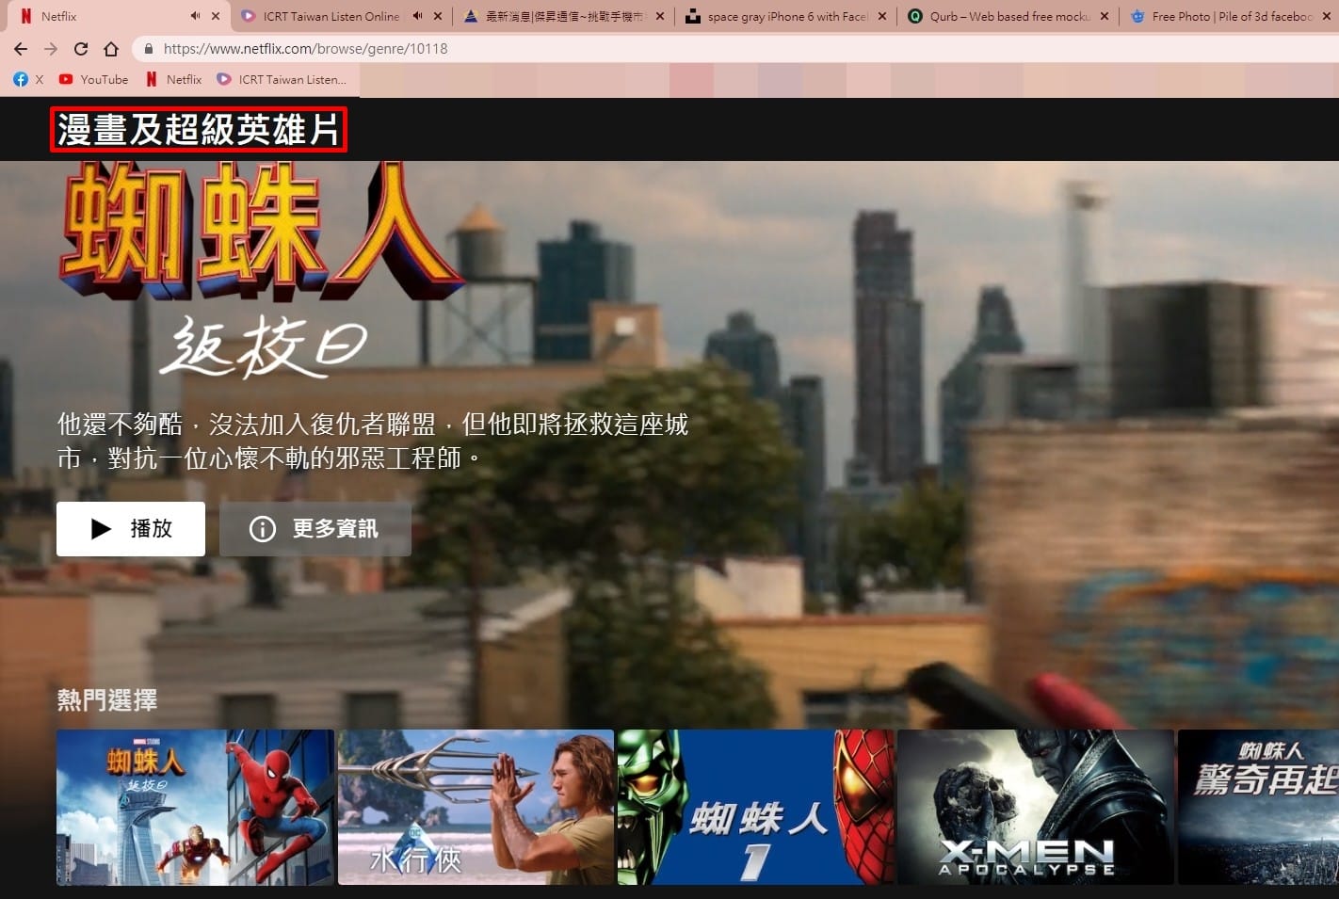This screenshot has height=899, width=1339.
Task: Close the Qurb tab
Action: tap(1105, 16)
